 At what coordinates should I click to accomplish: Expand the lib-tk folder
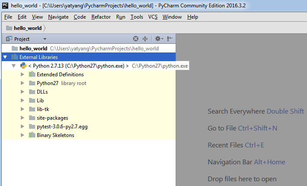pyautogui.click(x=22, y=109)
